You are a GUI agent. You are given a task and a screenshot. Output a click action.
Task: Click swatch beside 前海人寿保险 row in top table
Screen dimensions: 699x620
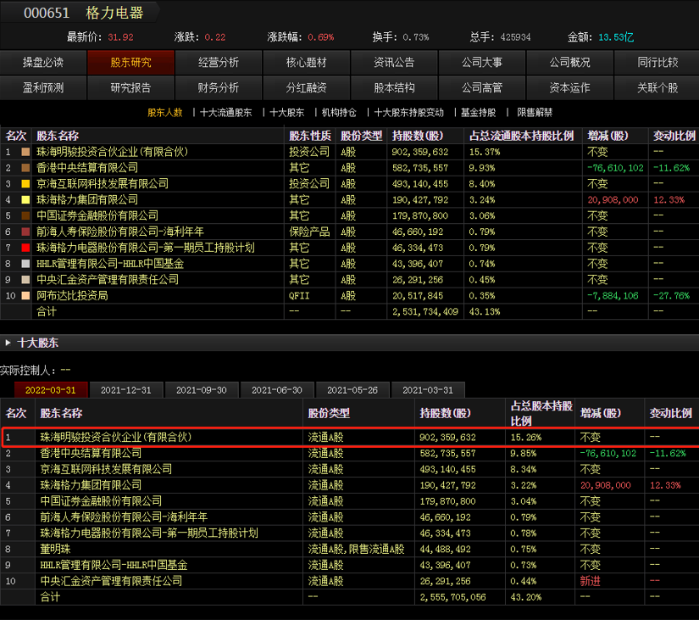click(26, 232)
